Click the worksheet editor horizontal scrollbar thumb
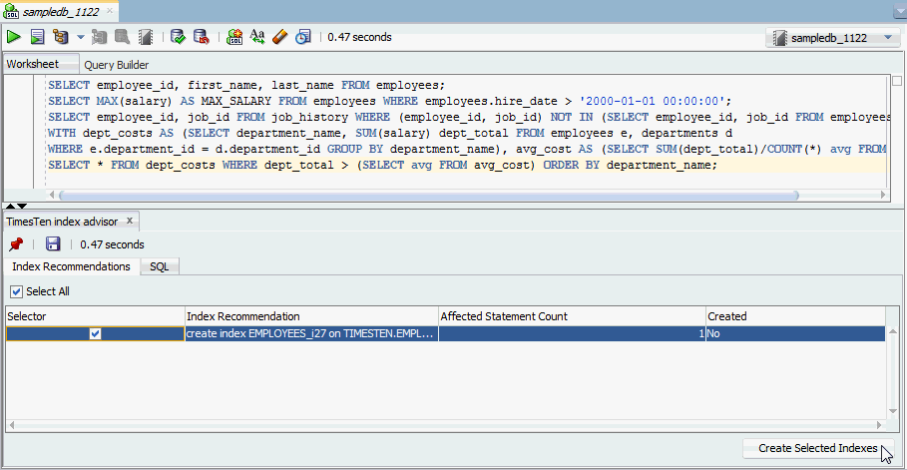907x470 pixels. point(428,196)
